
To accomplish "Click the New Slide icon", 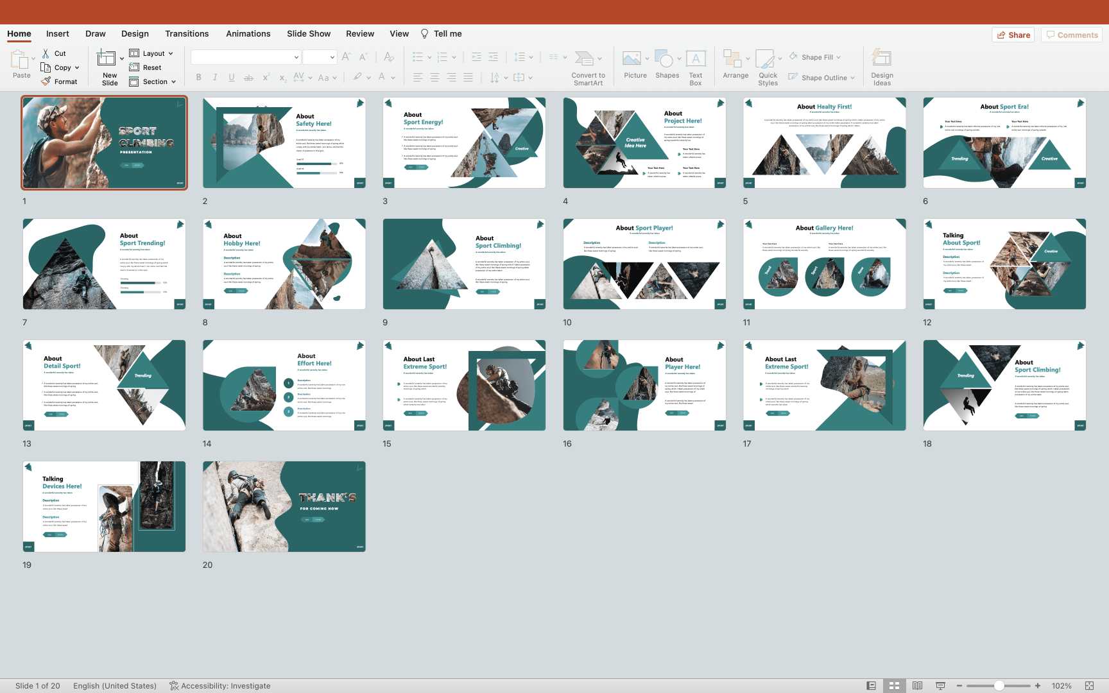I will tap(107, 59).
